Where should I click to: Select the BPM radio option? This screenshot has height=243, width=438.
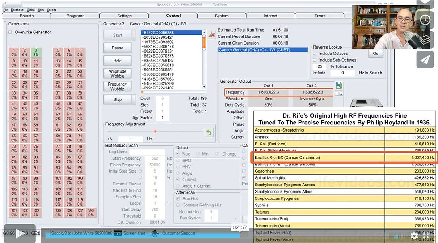178,161
